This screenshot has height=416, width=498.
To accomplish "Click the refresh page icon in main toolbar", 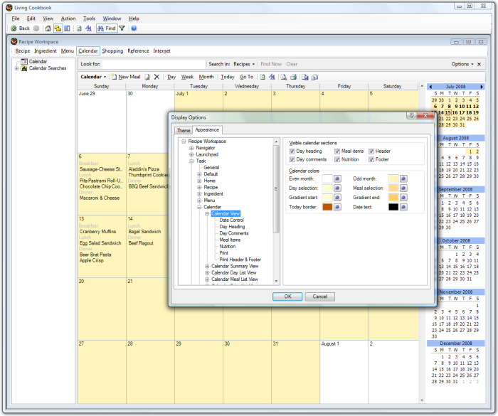I will [79, 28].
